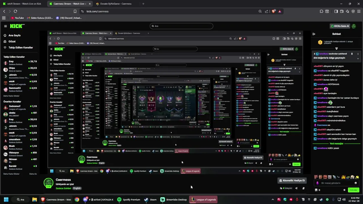Close the Caermess Stream browser tab

pos(90,4)
